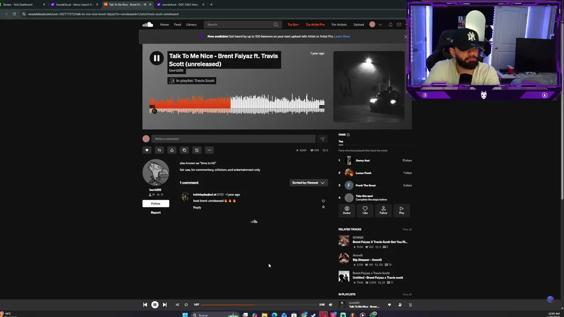The width and height of the screenshot is (564, 317).
Task: Like the track with heart button
Action: click(147, 150)
